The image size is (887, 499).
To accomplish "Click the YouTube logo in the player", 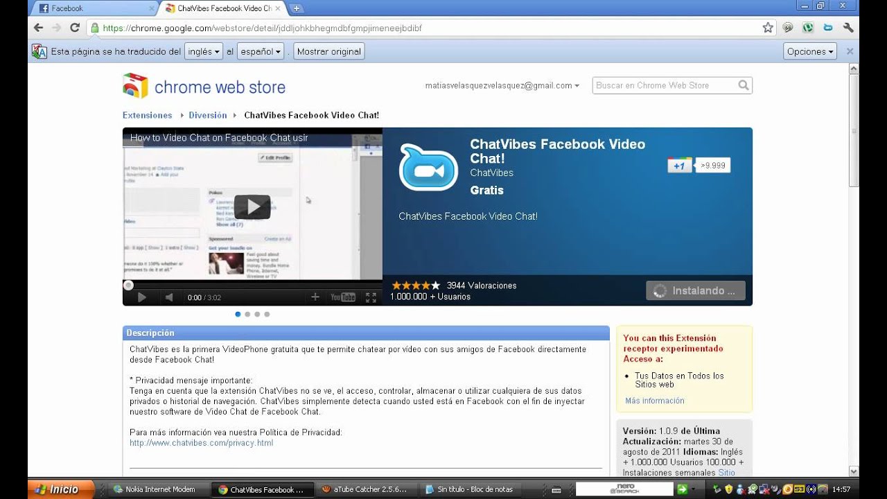I will coord(343,297).
